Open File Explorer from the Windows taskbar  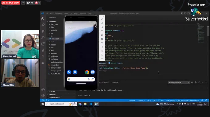coord(85,104)
